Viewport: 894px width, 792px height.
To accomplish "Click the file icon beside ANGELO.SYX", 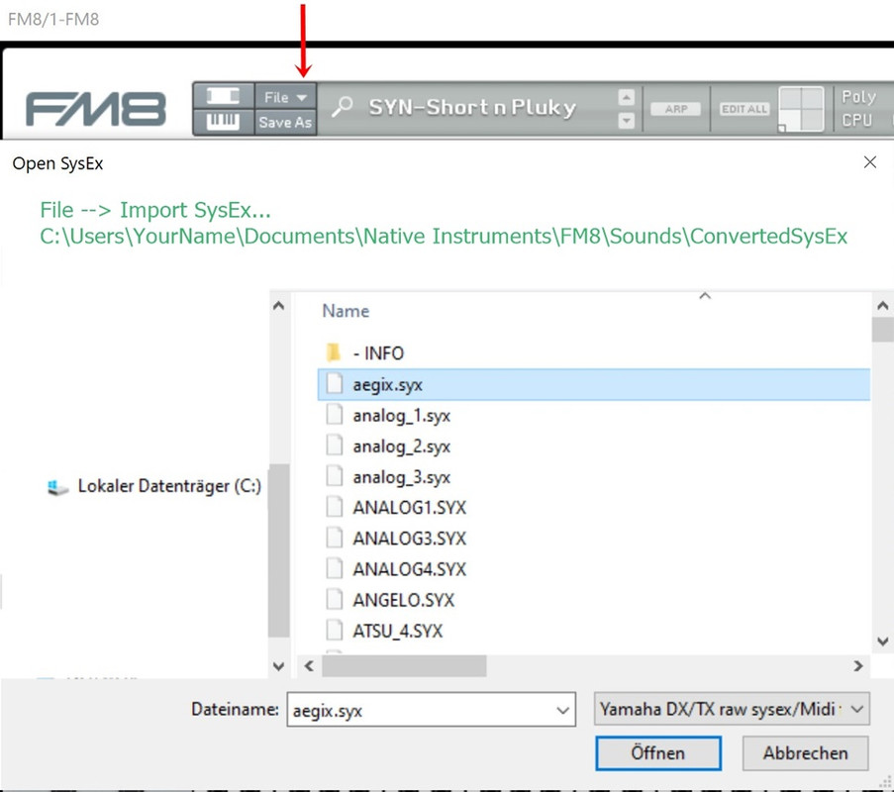I will (334, 599).
